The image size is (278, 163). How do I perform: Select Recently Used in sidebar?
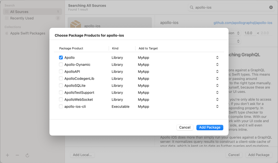[32, 18]
